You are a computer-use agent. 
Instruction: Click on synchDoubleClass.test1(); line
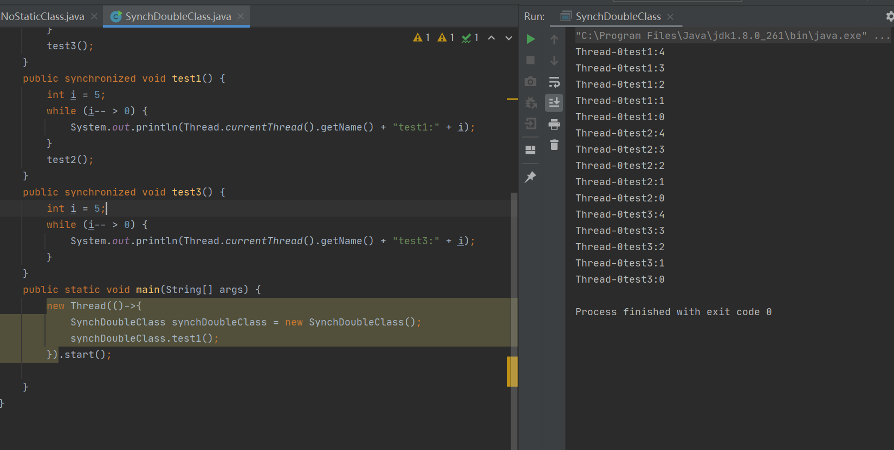point(145,338)
